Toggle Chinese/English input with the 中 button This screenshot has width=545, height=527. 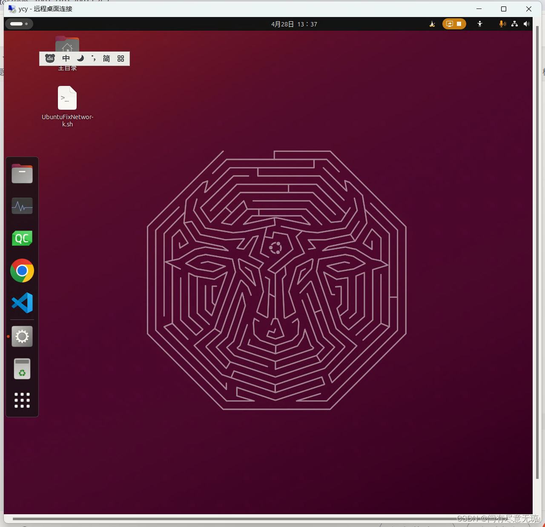(x=66, y=58)
